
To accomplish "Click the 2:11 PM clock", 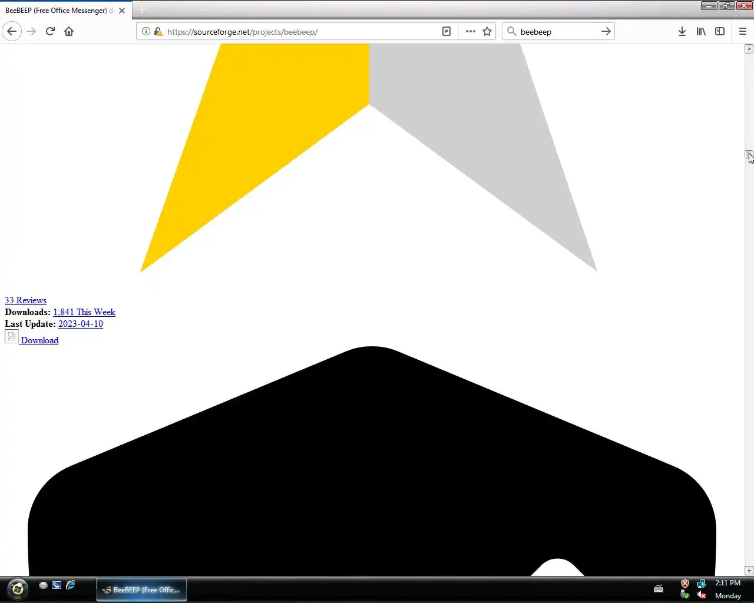I will pos(727,583).
